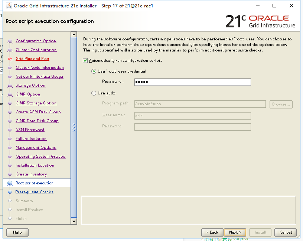Click the Root script execution step marker icon

pyautogui.click(x=10, y=183)
